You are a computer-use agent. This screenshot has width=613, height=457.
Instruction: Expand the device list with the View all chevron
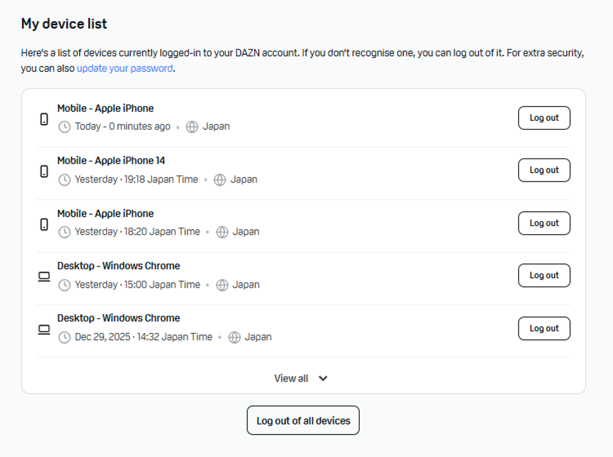[x=323, y=379]
